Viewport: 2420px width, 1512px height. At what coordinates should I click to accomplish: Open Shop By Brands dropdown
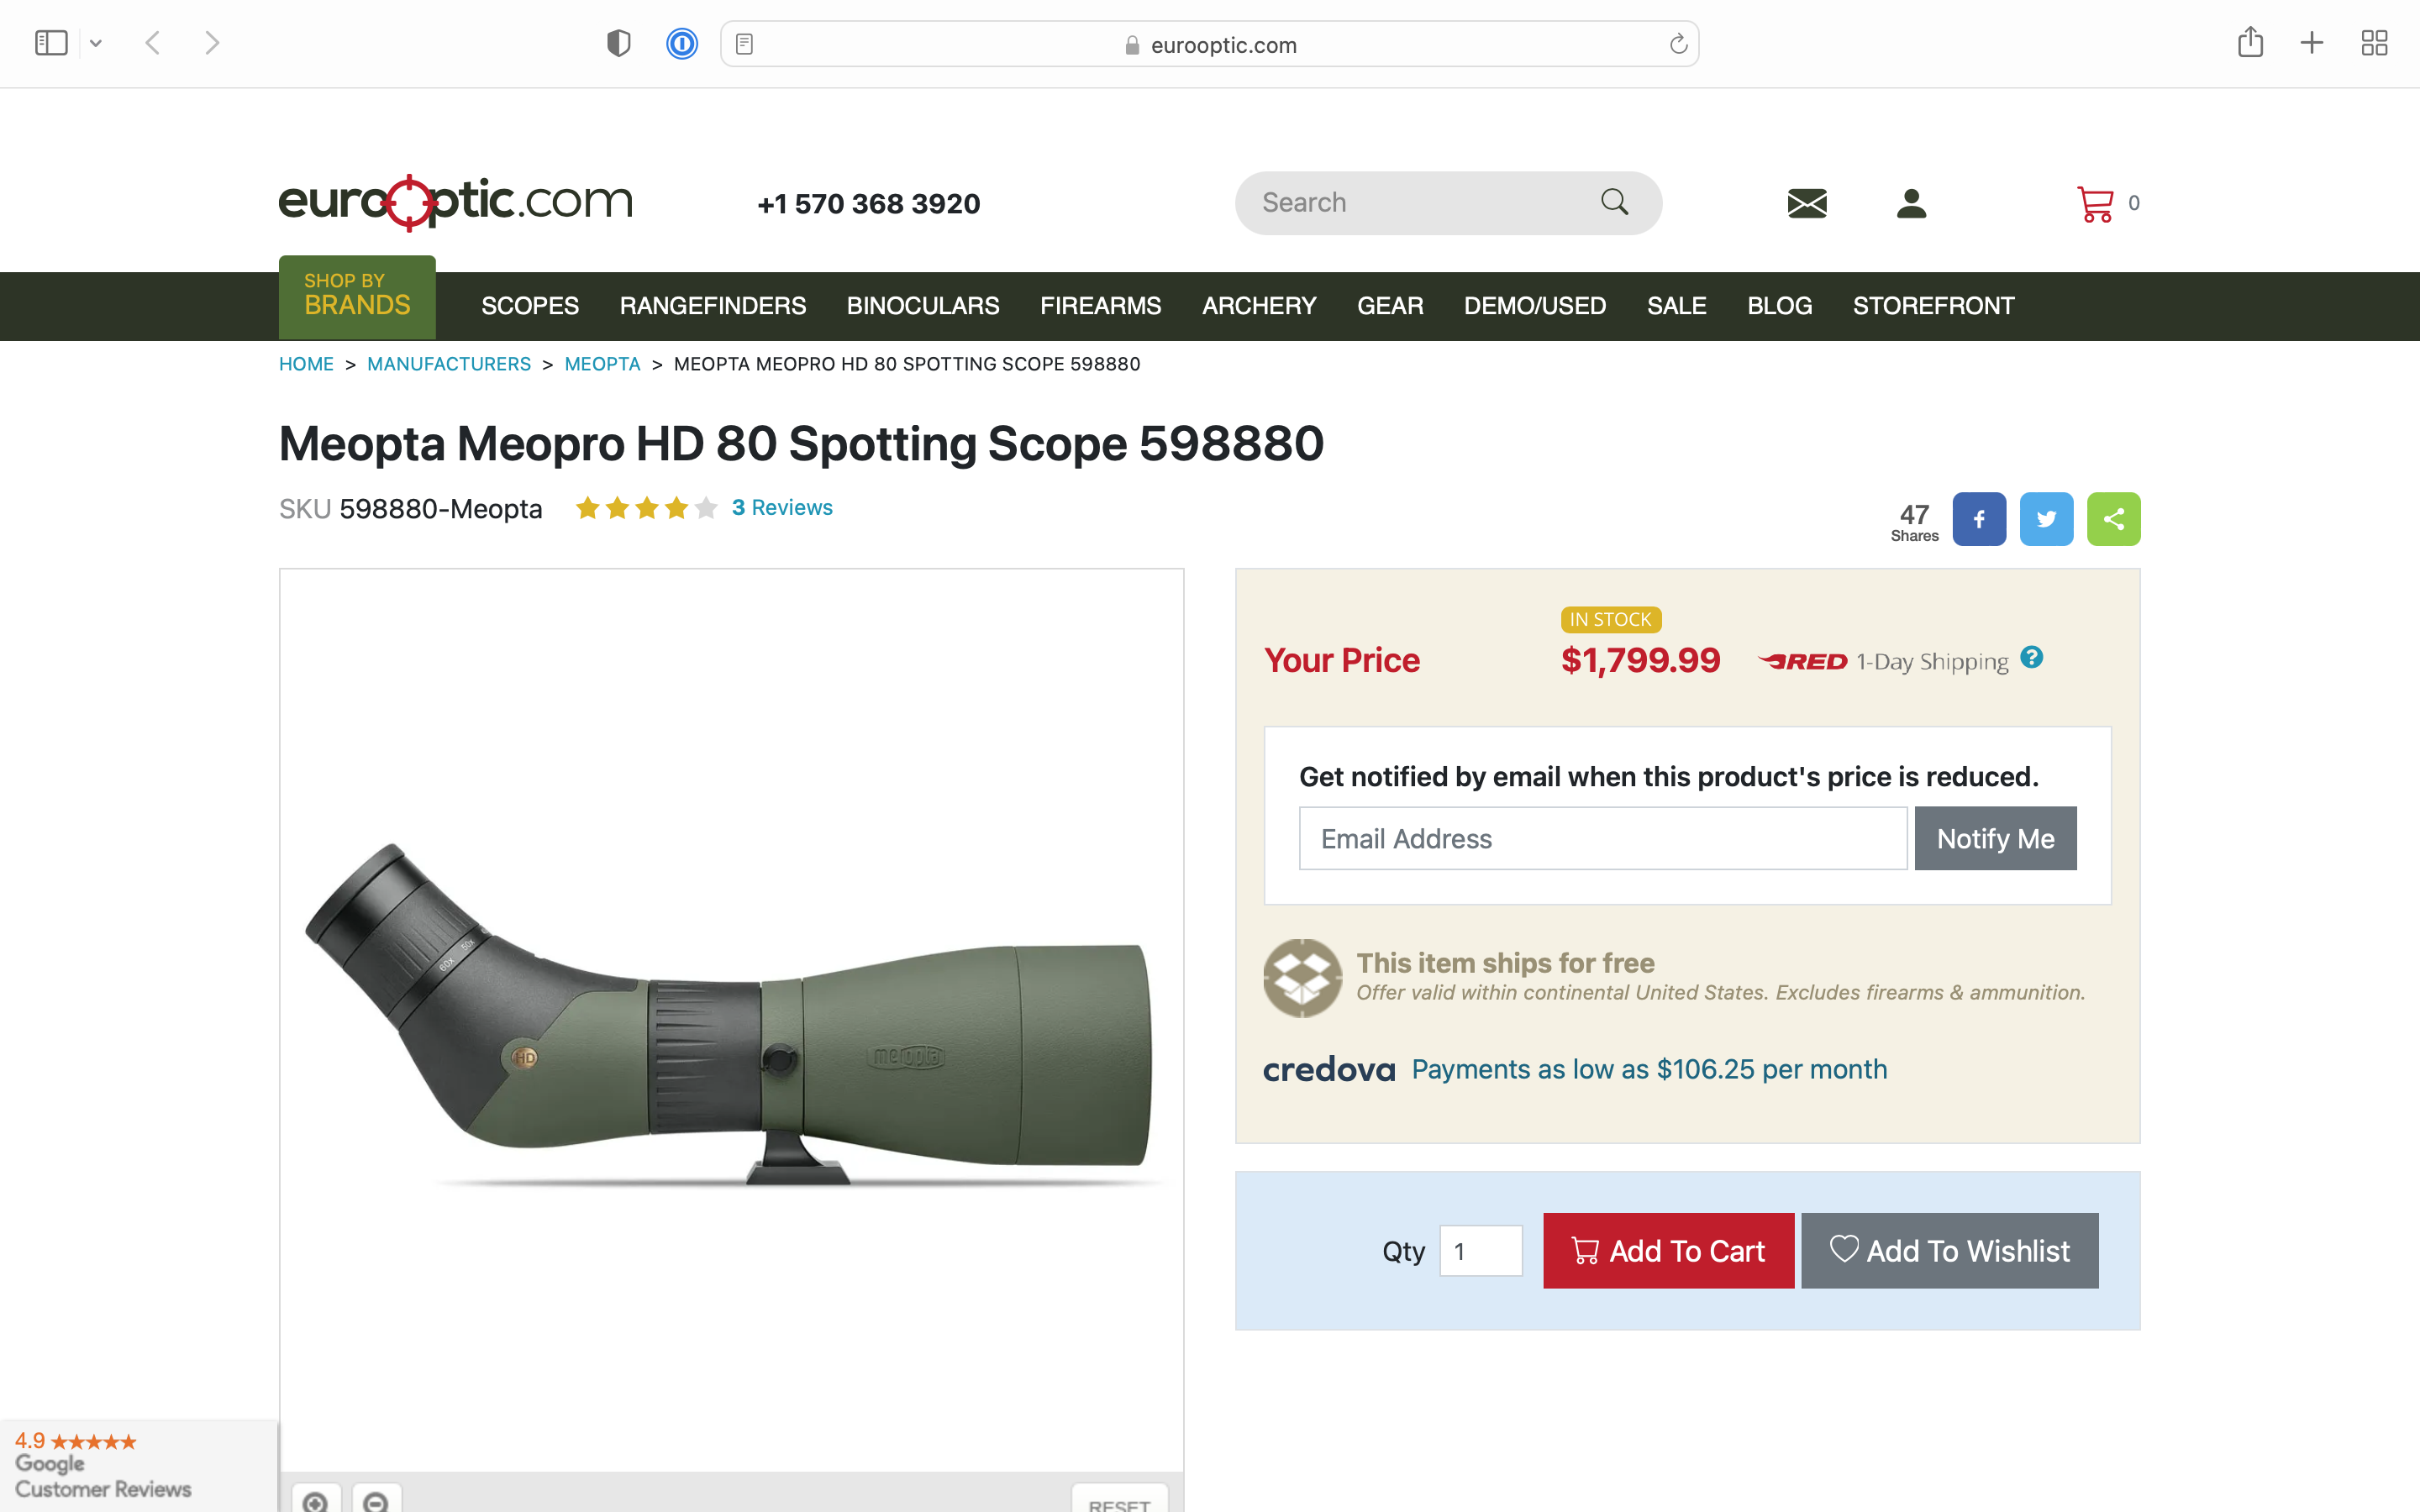(357, 296)
